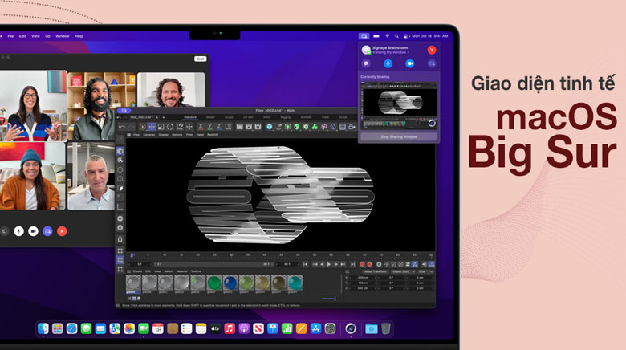This screenshot has height=350, width=626.
Task: Open the Object (Rel) dropdown
Action: pos(402,271)
